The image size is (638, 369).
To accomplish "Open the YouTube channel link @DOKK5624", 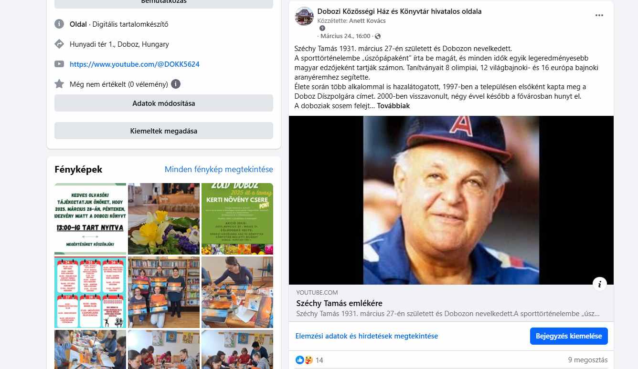I will [x=135, y=64].
